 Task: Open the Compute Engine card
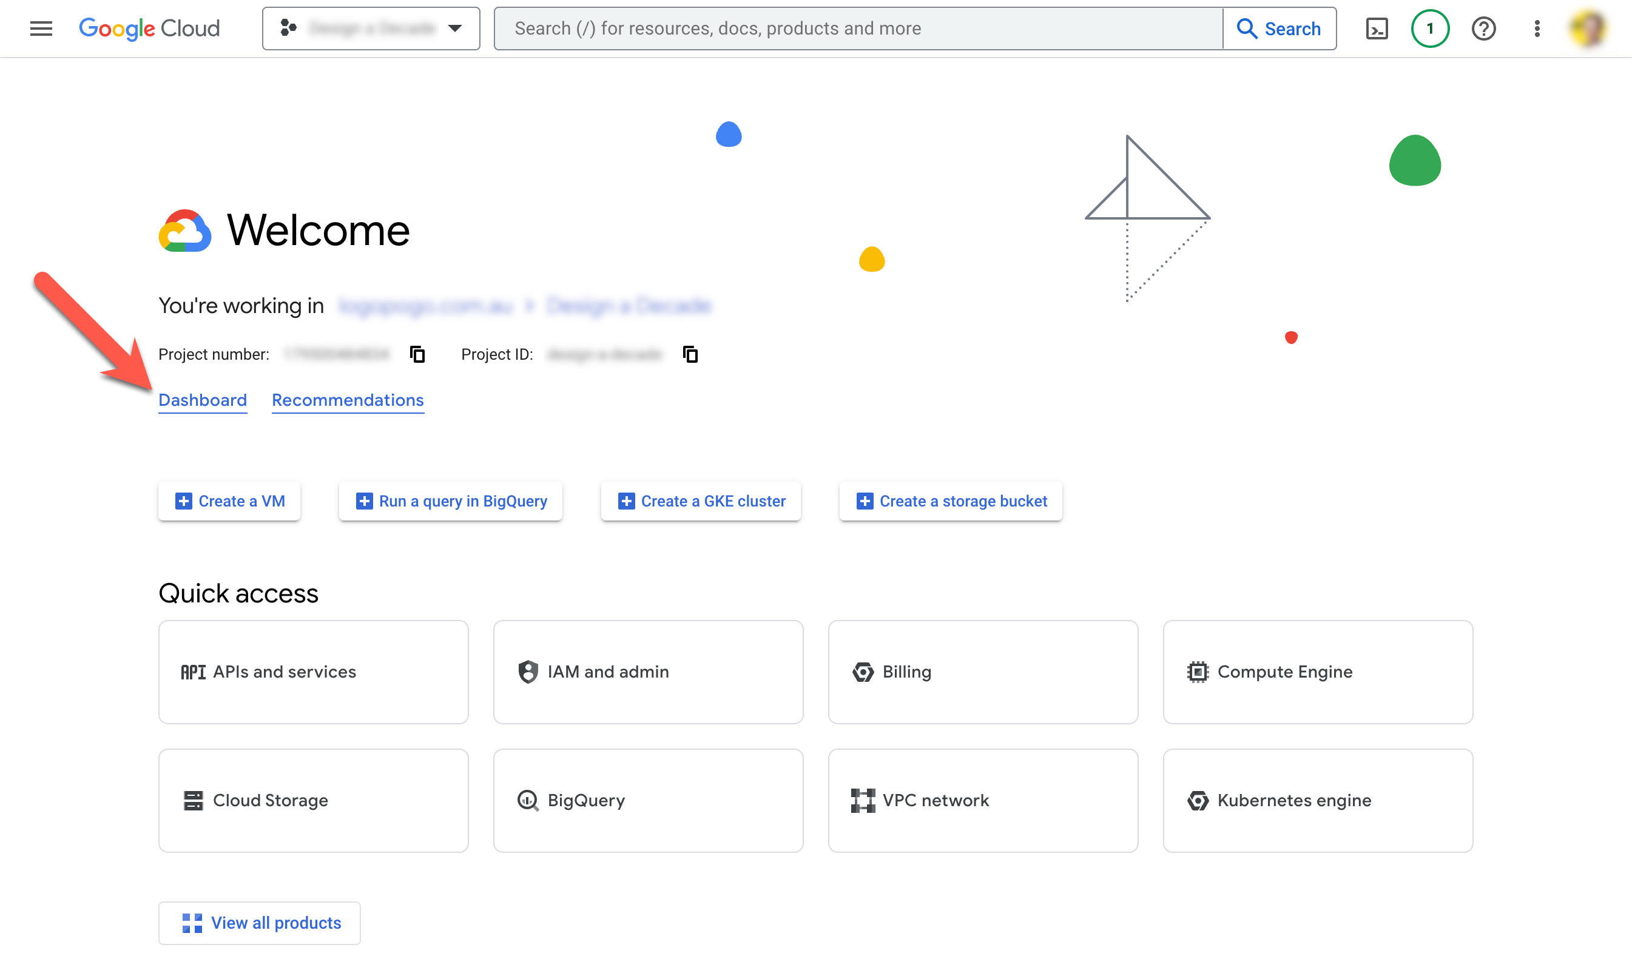[x=1318, y=672]
